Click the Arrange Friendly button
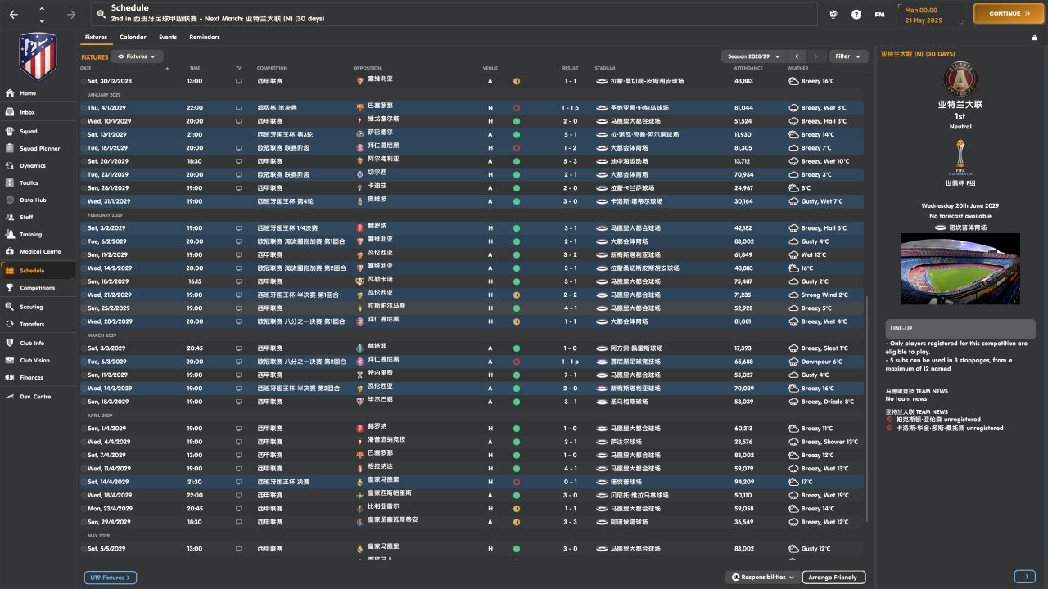Screen dimensions: 1048x589 pyautogui.click(x=833, y=578)
